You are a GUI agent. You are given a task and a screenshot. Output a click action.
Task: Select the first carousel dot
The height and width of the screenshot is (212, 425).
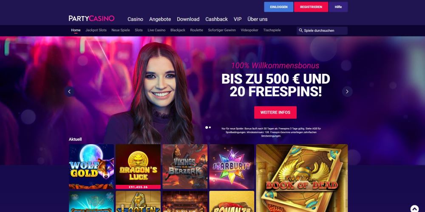(207, 127)
